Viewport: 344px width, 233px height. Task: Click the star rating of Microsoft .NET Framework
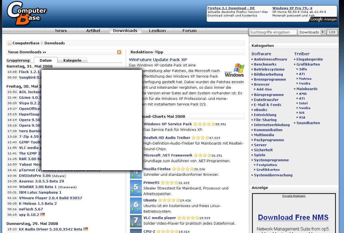point(202,155)
